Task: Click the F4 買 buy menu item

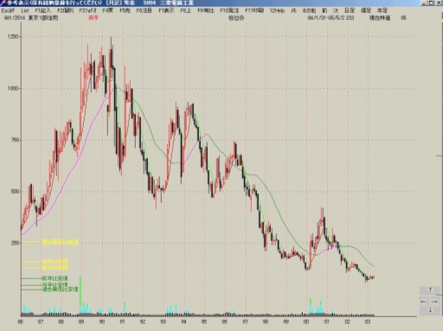Action: click(x=107, y=10)
